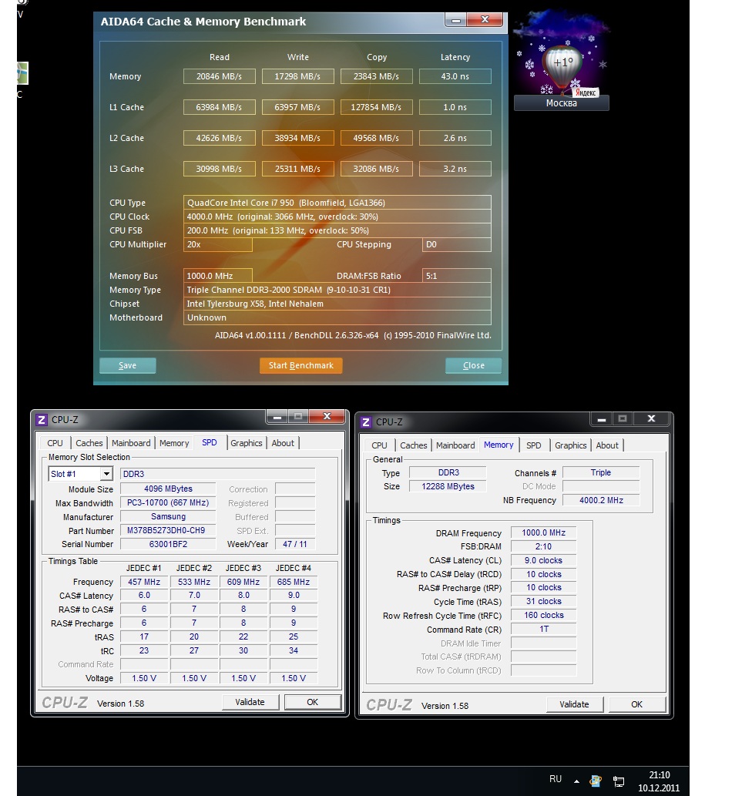Click OK in the Memory-tab CPU-Z window
Viewport: 752px width, 796px height.
[636, 704]
